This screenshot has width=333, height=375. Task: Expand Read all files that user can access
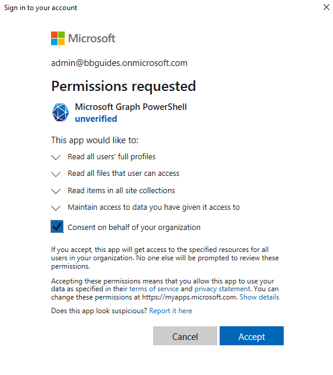point(56,174)
